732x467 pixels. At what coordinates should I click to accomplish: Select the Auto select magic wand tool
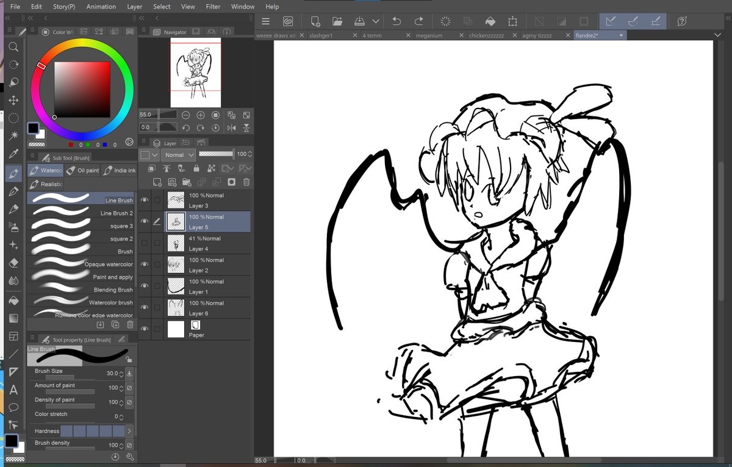[13, 135]
